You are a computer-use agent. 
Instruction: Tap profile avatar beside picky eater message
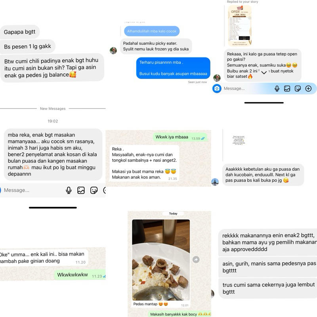(x=113, y=51)
